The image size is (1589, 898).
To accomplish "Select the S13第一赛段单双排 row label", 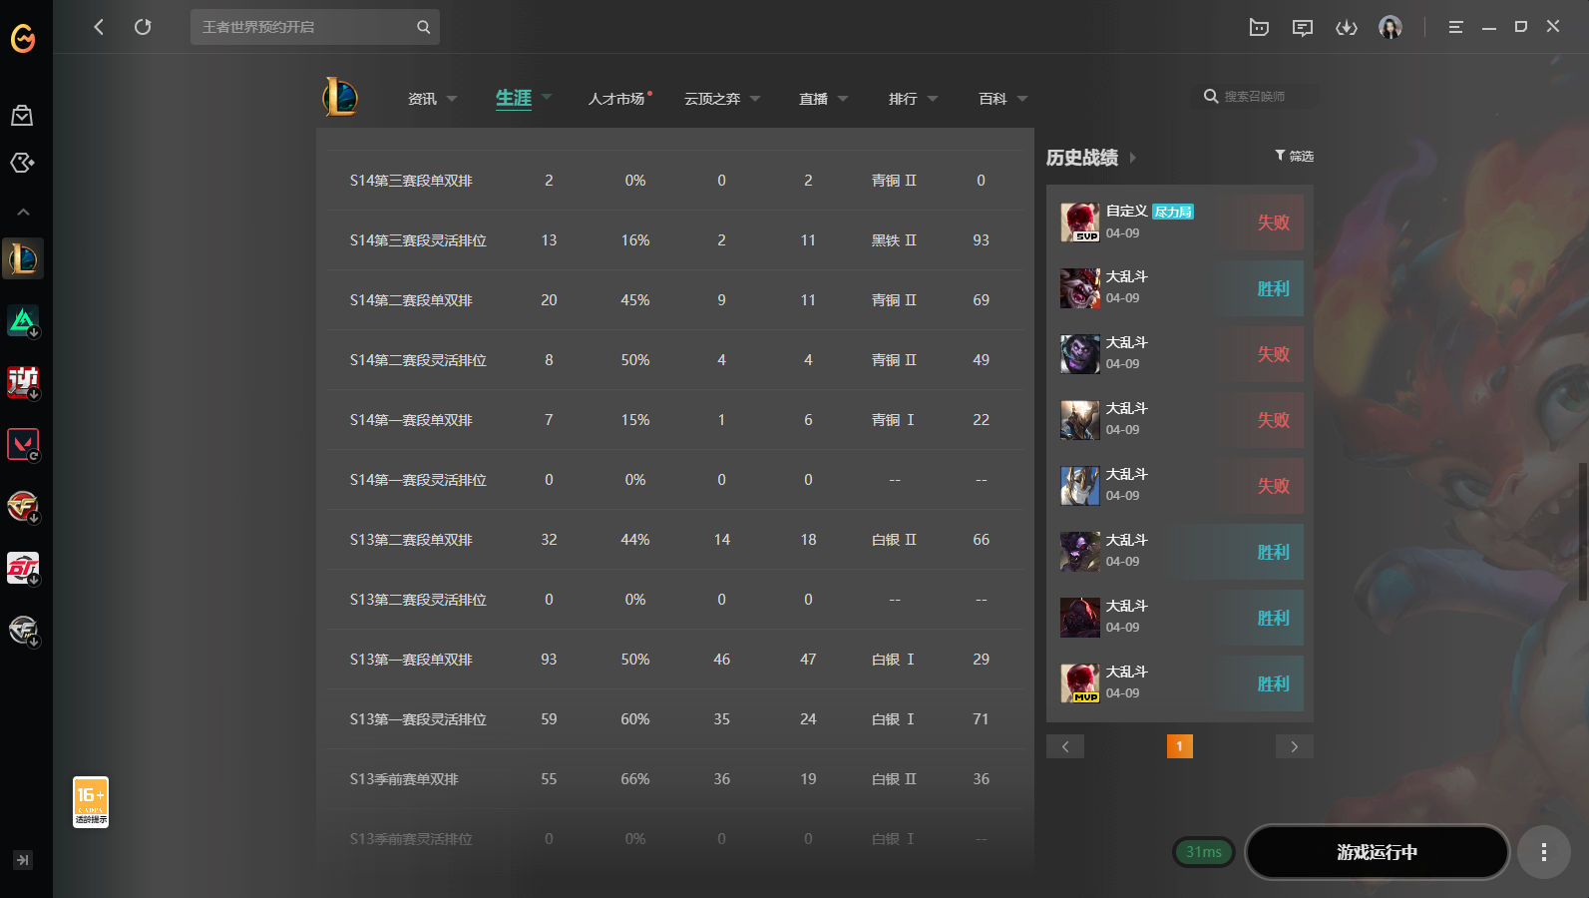I will click(411, 660).
